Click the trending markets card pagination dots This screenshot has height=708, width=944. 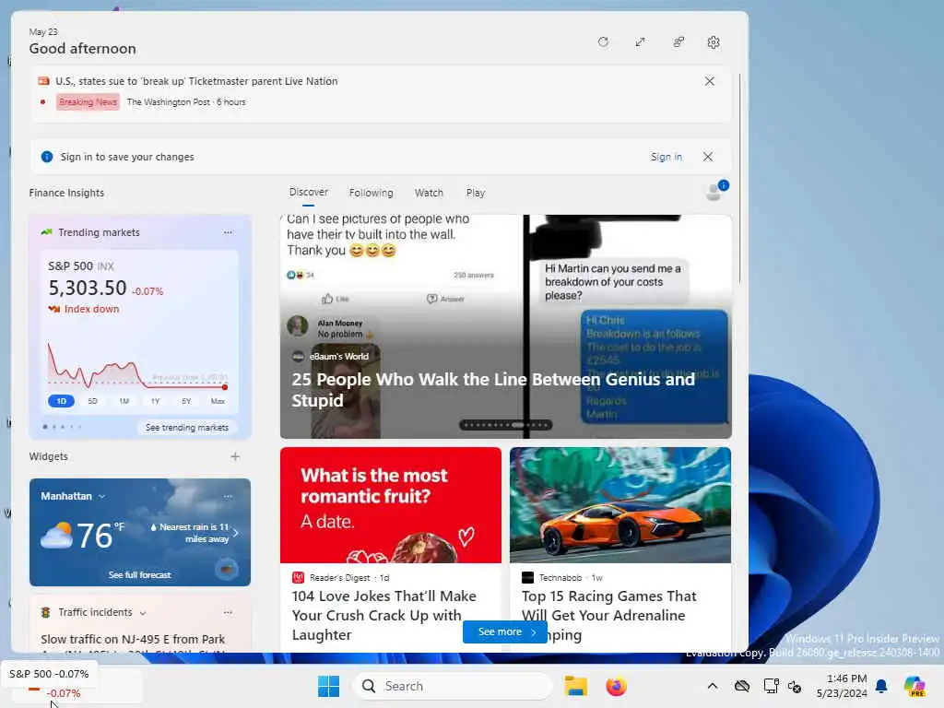point(62,427)
